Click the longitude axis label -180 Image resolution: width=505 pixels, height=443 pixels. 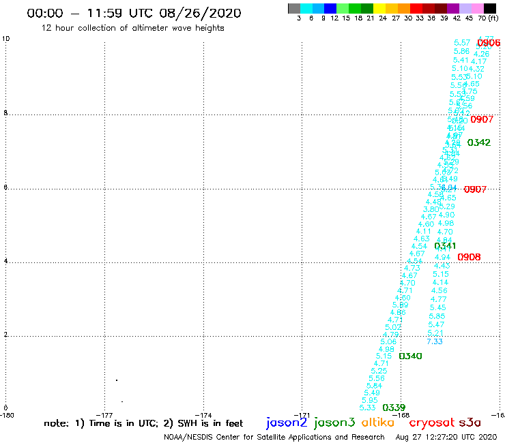coord(7,415)
